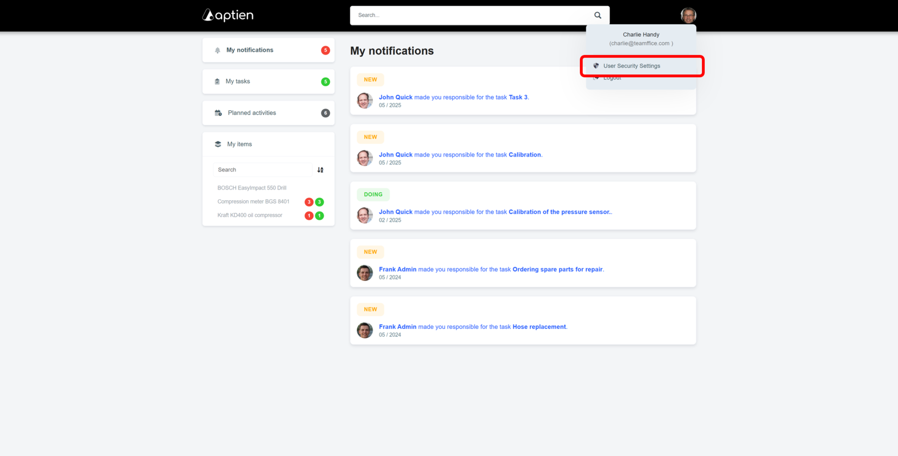Open the Task 3 link
Image resolution: width=898 pixels, height=456 pixels.
518,97
